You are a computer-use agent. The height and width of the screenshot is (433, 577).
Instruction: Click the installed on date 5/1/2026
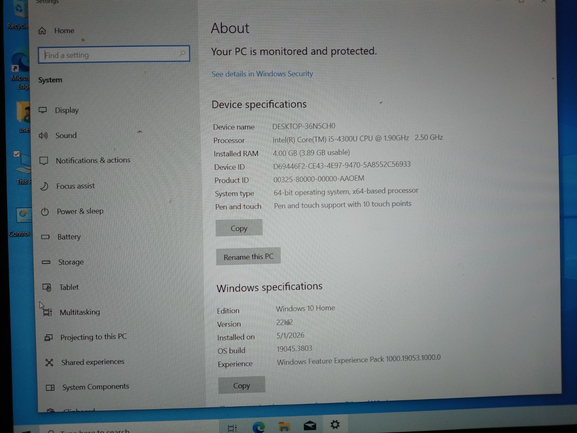pyautogui.click(x=290, y=336)
